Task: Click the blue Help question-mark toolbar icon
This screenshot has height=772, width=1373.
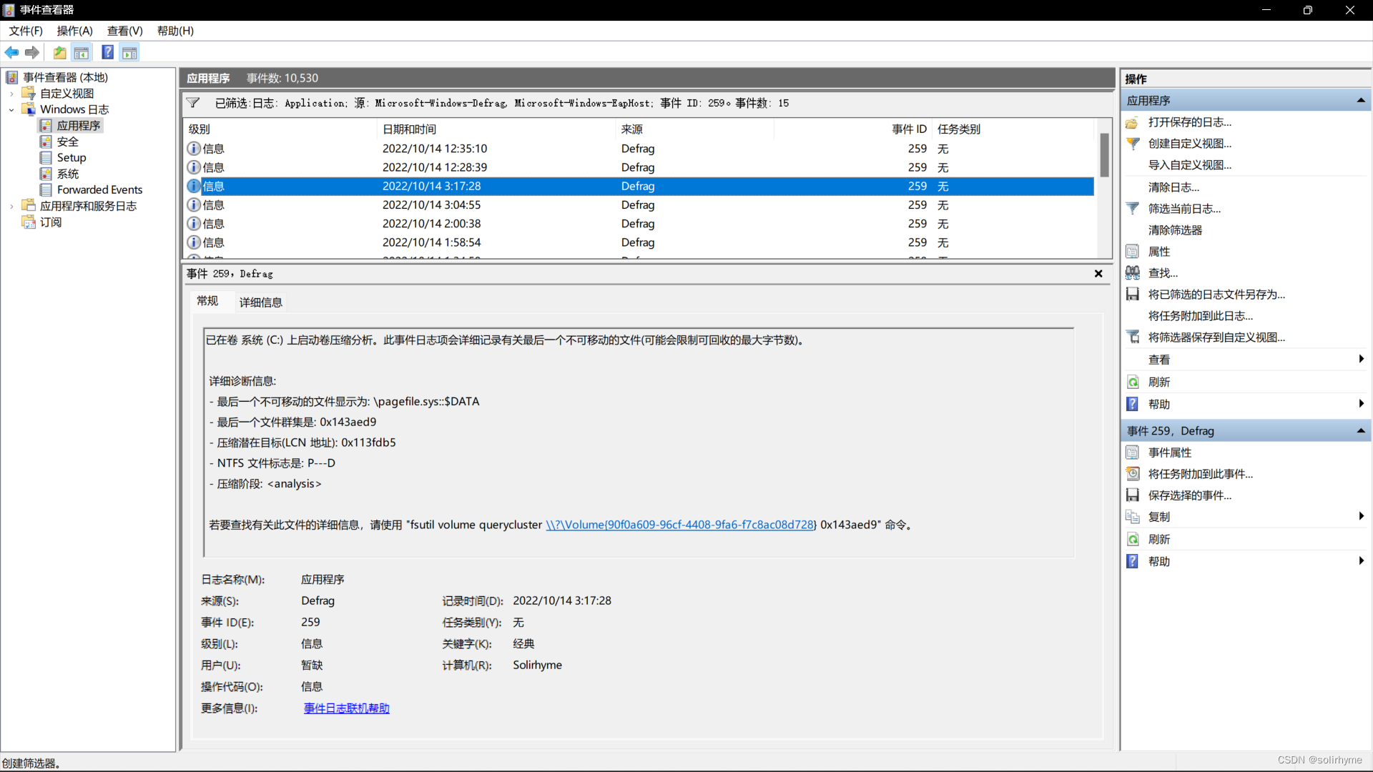Action: pyautogui.click(x=107, y=52)
